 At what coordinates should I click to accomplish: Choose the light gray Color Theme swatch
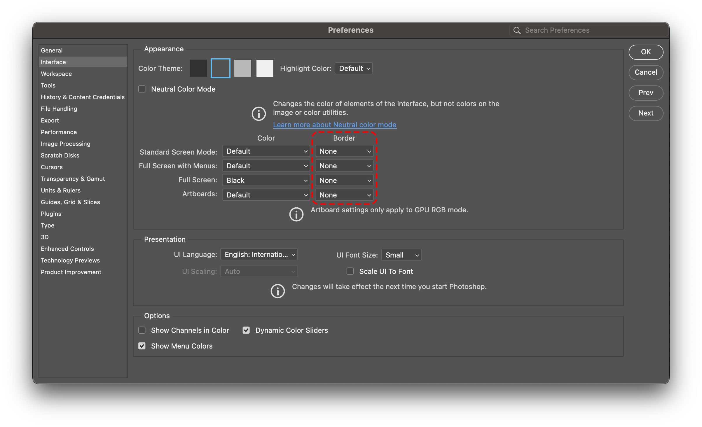pyautogui.click(x=242, y=68)
